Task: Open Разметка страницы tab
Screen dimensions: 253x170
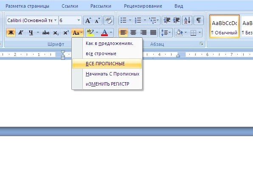Action: (x=28, y=6)
